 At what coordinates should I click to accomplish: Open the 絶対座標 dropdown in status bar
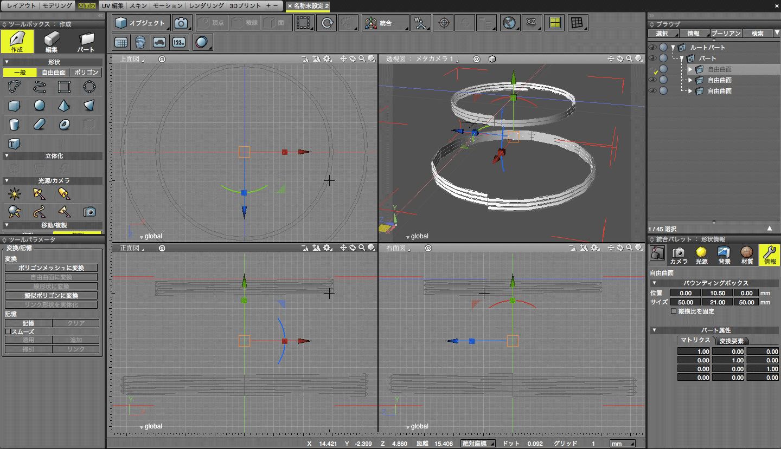pos(478,444)
